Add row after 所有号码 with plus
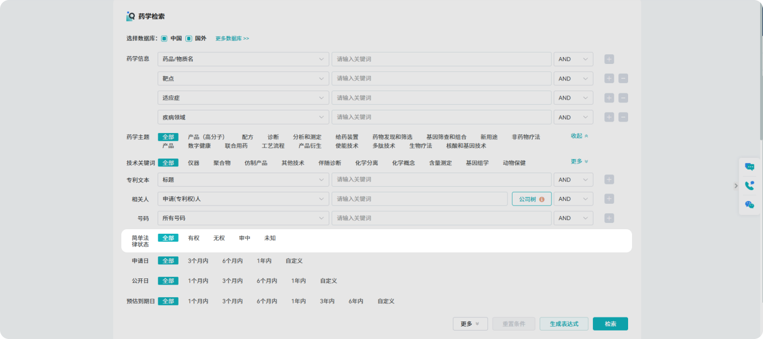 (609, 218)
